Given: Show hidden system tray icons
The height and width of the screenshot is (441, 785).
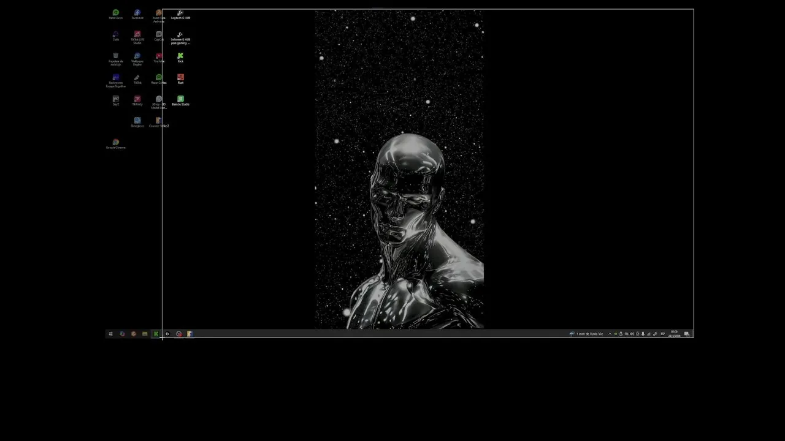Looking at the screenshot, I should pos(610,334).
